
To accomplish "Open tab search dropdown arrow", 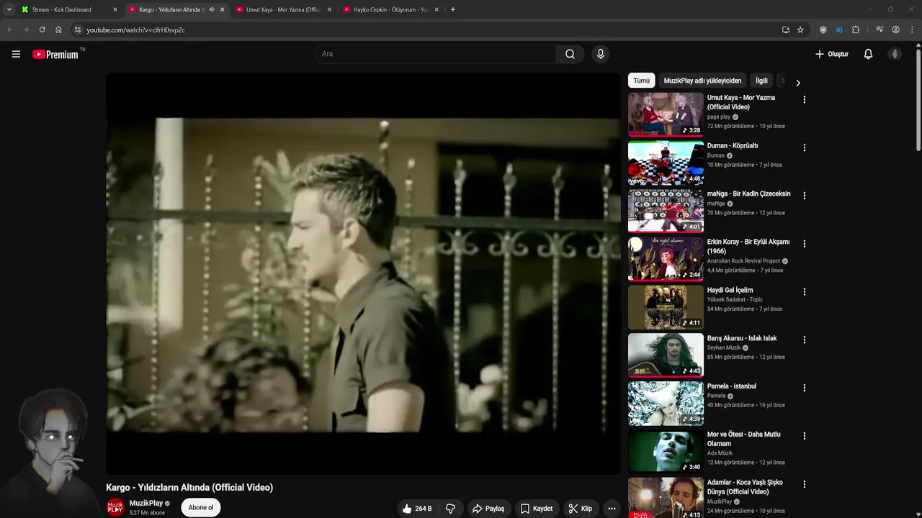I will [9, 9].
